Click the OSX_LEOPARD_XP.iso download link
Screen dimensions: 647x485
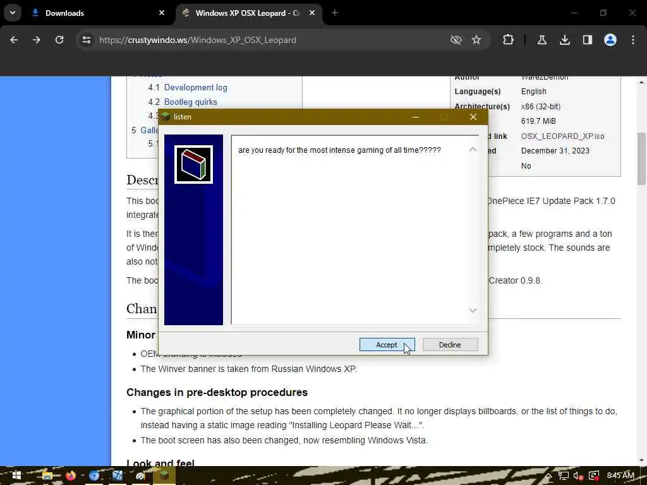coord(562,136)
